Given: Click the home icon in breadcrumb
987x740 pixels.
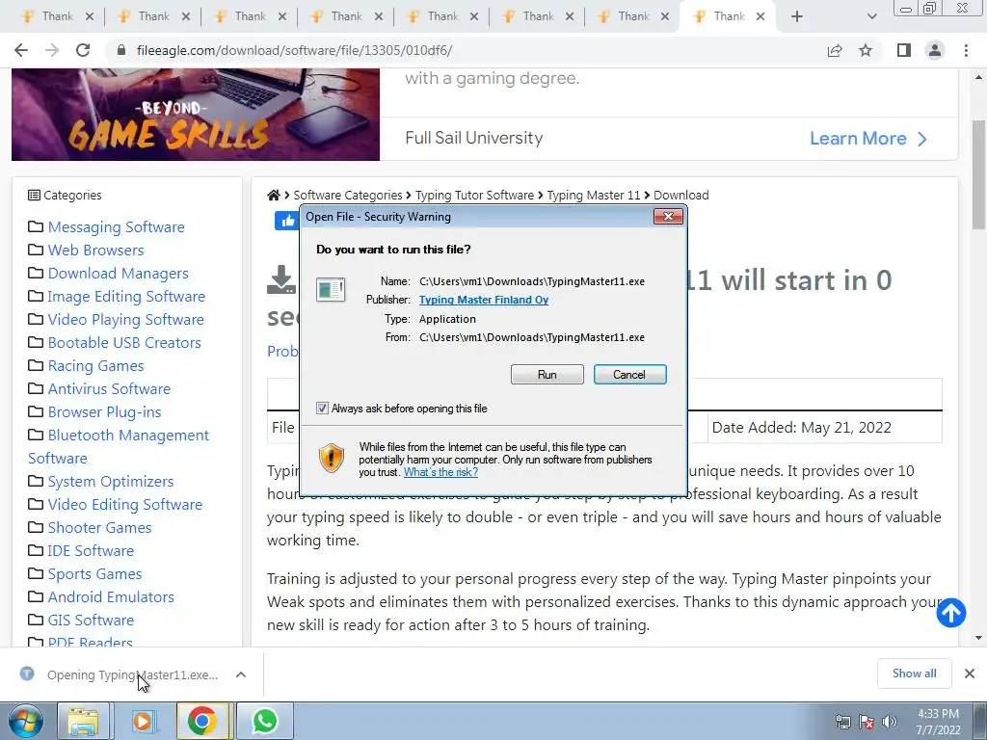Looking at the screenshot, I should [x=273, y=195].
